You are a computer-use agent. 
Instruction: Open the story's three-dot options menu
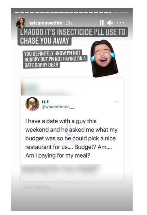click(x=120, y=23)
